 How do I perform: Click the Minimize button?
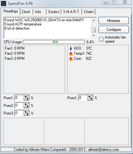(x=114, y=21)
